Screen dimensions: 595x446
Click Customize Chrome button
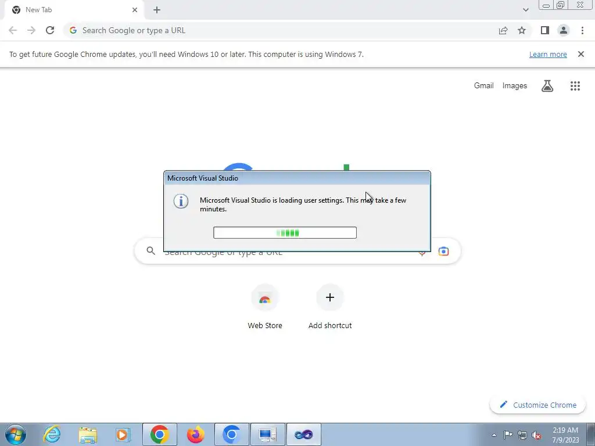click(x=538, y=405)
